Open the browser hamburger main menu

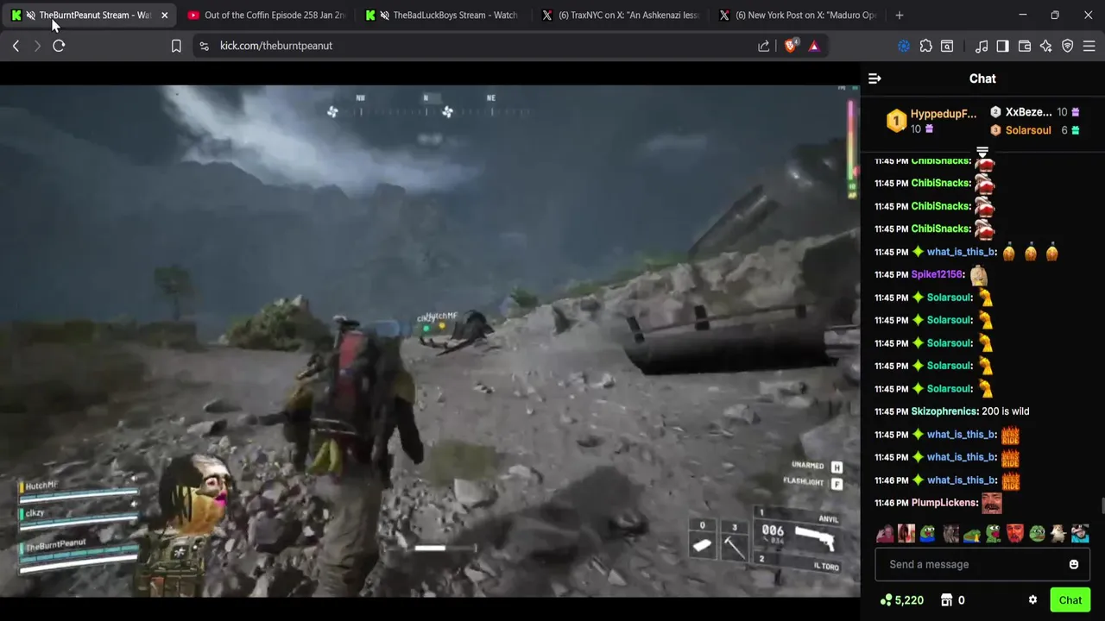(1089, 46)
